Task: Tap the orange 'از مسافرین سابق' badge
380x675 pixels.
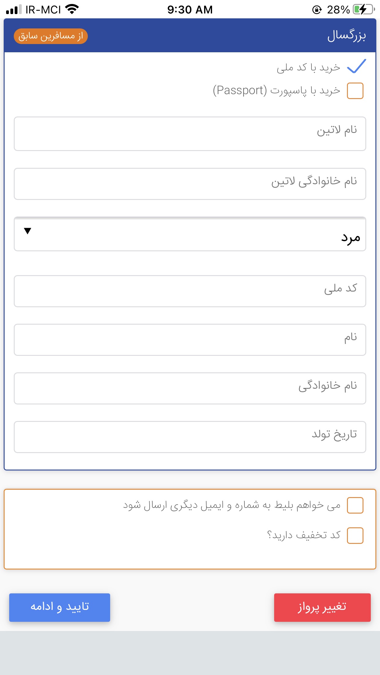Action: (51, 36)
